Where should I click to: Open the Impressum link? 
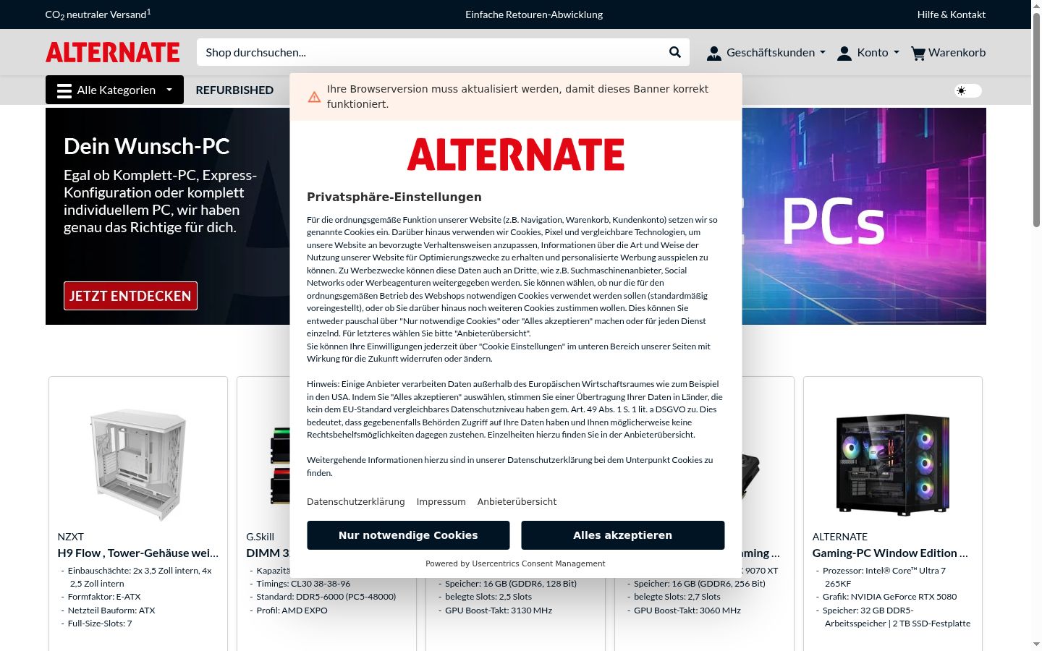(441, 501)
